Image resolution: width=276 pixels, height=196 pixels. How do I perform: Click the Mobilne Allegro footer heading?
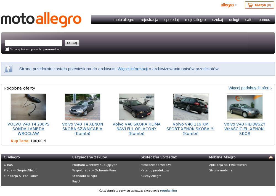coord(222,157)
